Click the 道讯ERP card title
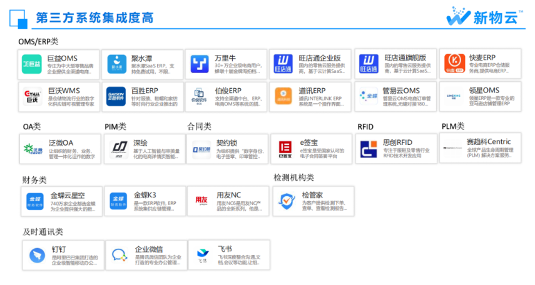 [312, 91]
